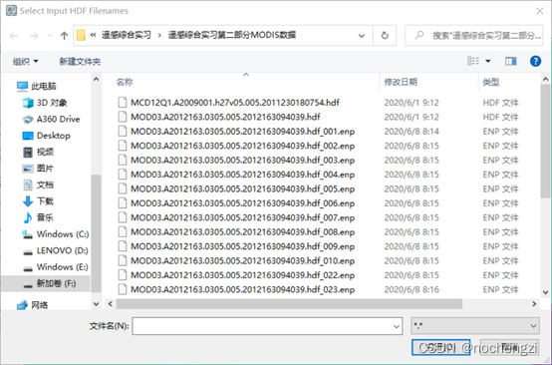
Task: Expand address bar path history chevron
Action: click(x=362, y=36)
